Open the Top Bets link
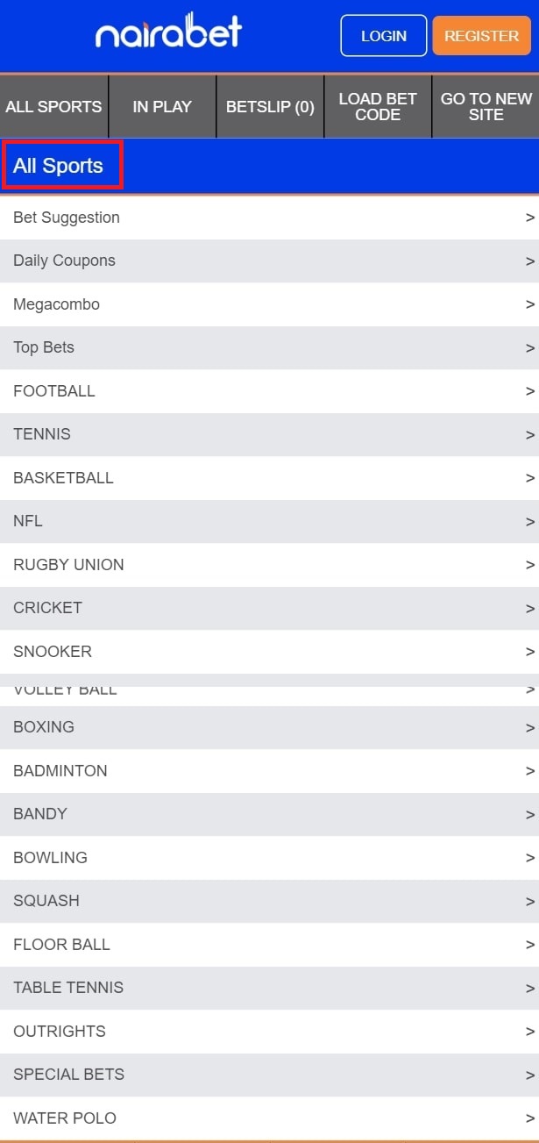Screen dimensions: 539x1143 tap(44, 347)
